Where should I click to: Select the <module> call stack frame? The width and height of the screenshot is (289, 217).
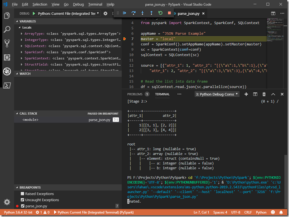(x=31, y=120)
